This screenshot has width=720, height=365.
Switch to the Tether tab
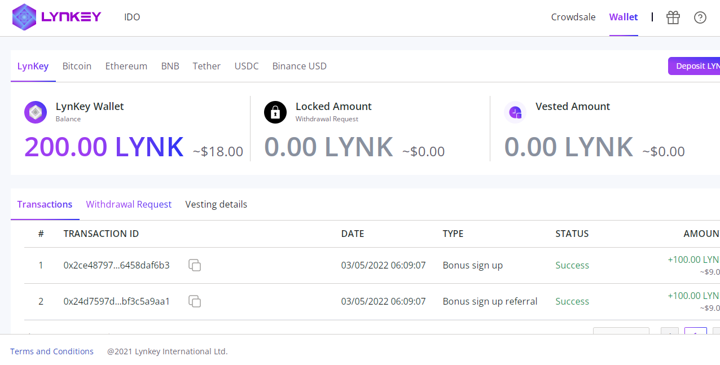tap(207, 66)
